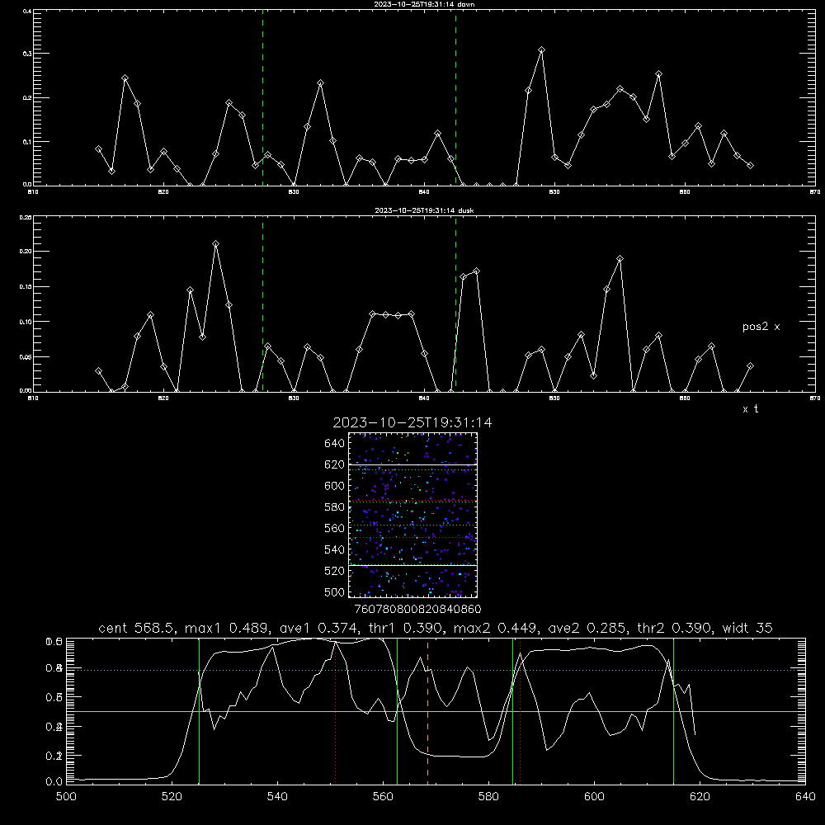Click the blue dotted threshold line in bottom plot
The height and width of the screenshot is (825, 825).
click(436, 670)
